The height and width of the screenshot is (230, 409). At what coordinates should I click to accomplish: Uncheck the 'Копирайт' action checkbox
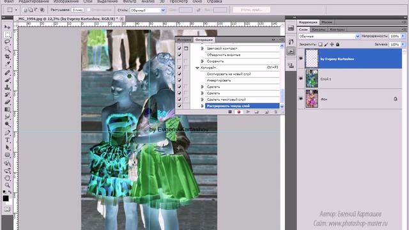[x=179, y=68]
